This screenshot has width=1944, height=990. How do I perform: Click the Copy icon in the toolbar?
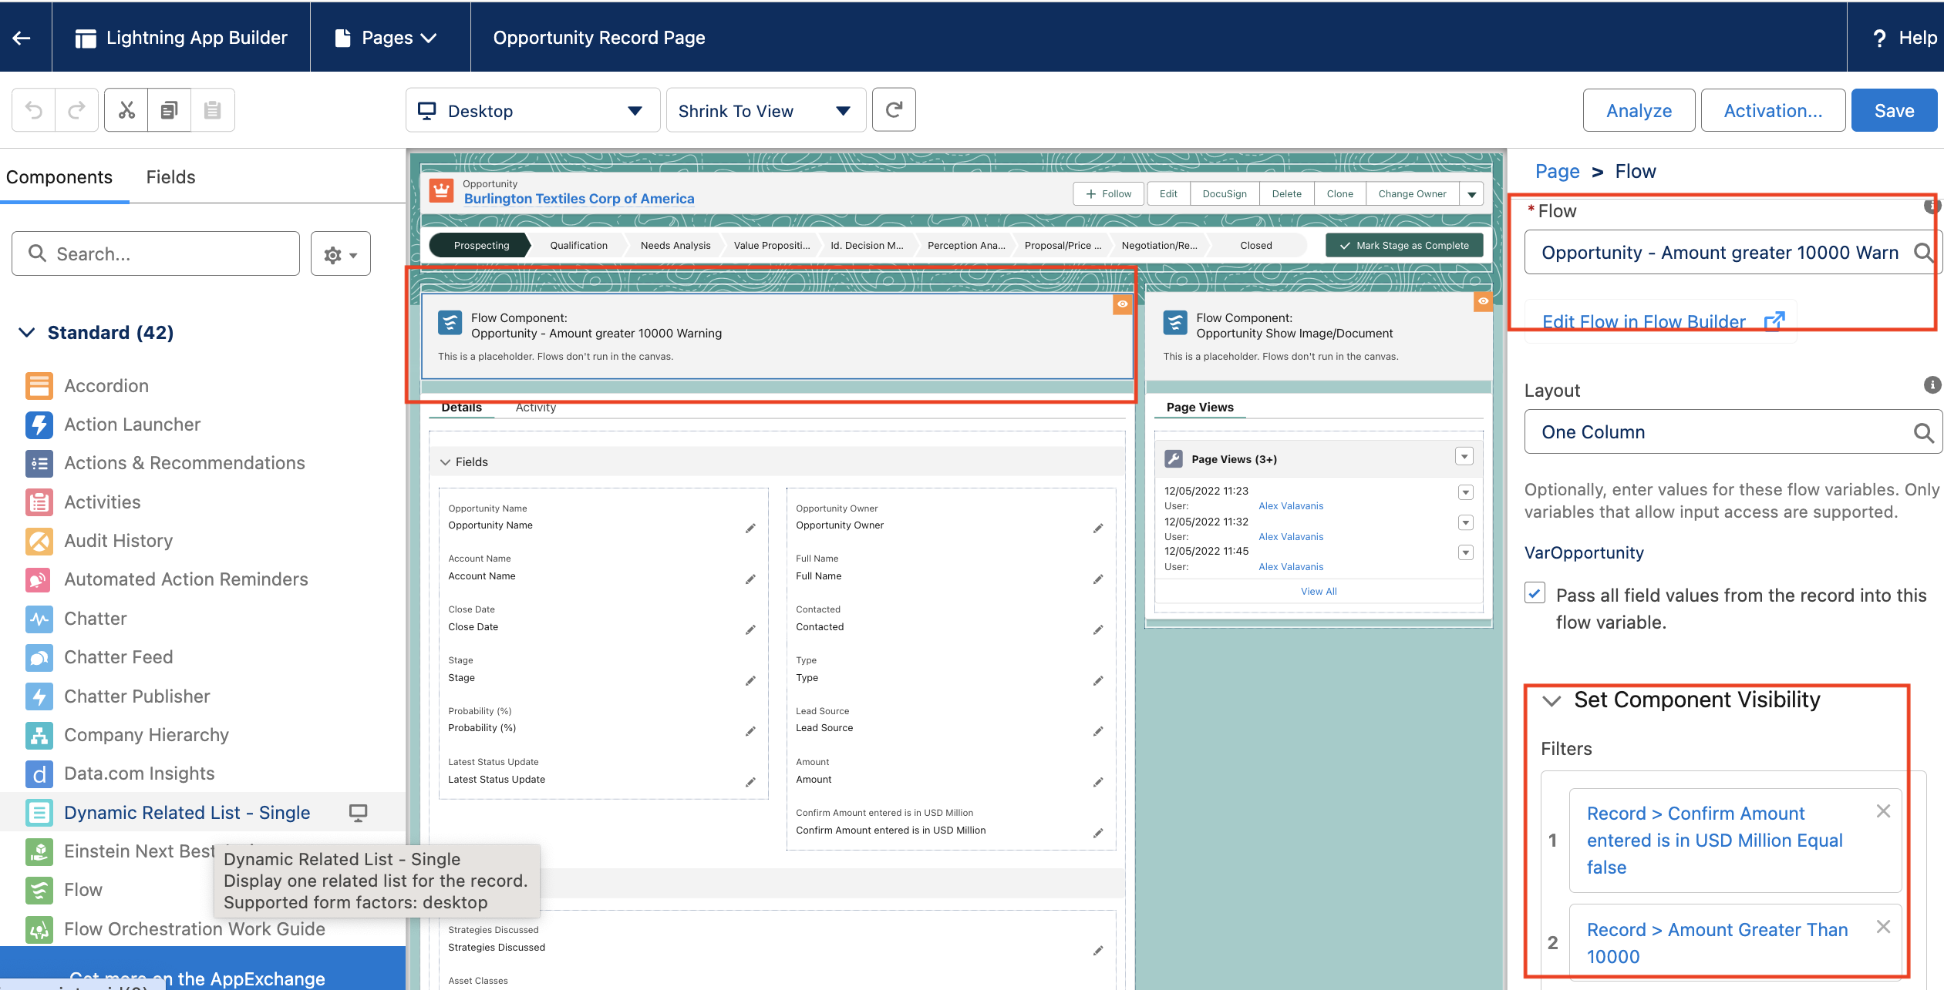(169, 109)
